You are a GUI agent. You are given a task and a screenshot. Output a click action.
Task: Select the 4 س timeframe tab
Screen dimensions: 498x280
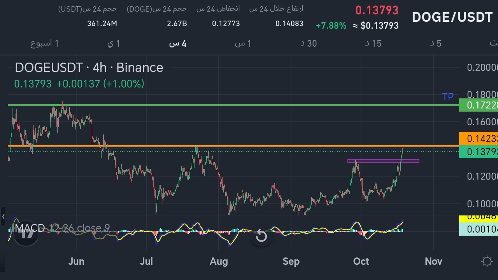tap(178, 43)
